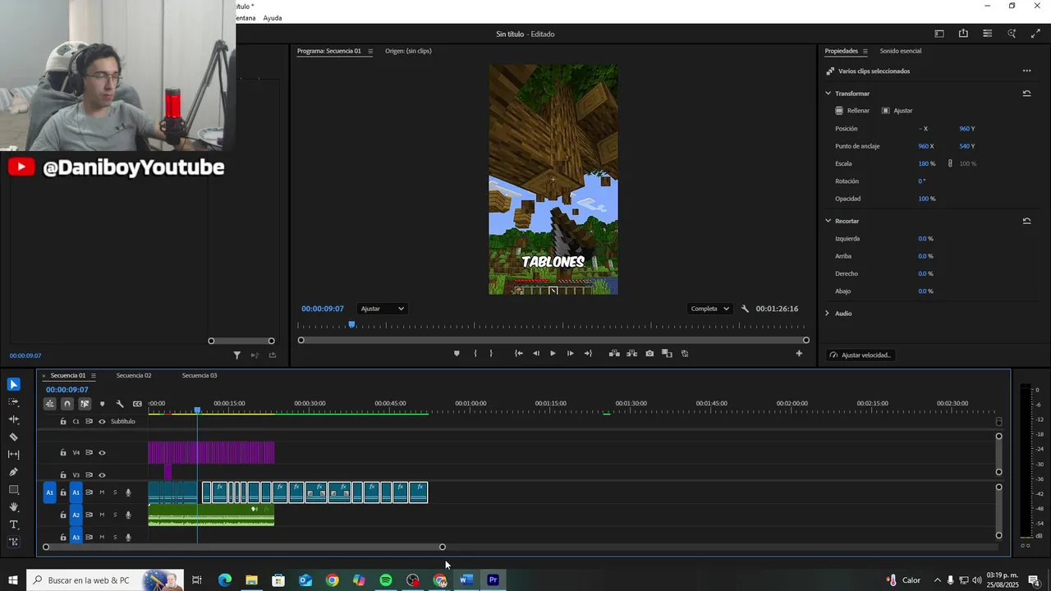Open the Export share icon in header
This screenshot has width=1051, height=591.
click(x=963, y=34)
